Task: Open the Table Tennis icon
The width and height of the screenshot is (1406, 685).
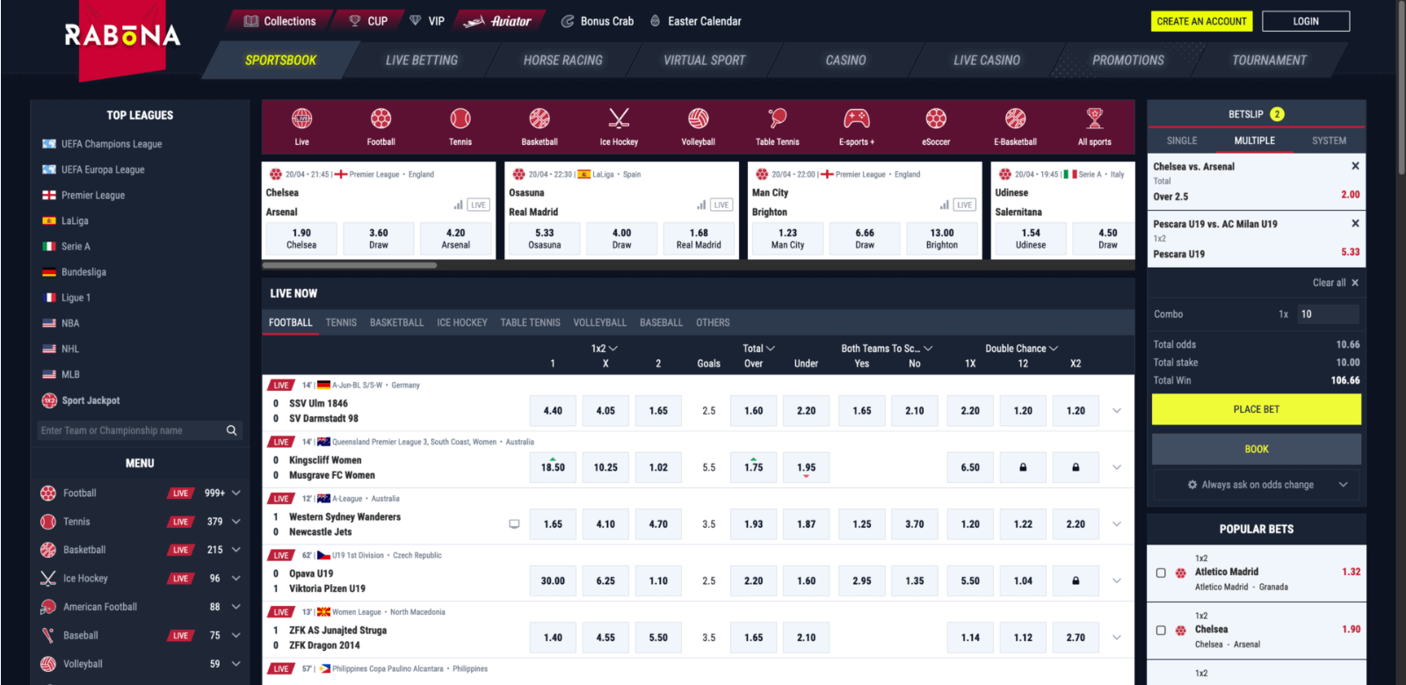Action: [778, 119]
